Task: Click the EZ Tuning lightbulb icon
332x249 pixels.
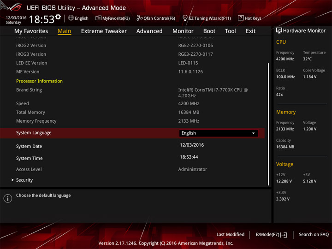Action: [x=185, y=18]
